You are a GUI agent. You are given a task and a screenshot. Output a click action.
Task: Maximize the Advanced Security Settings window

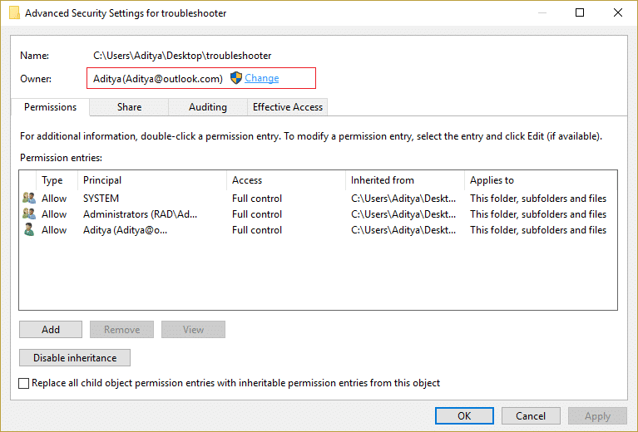click(580, 12)
